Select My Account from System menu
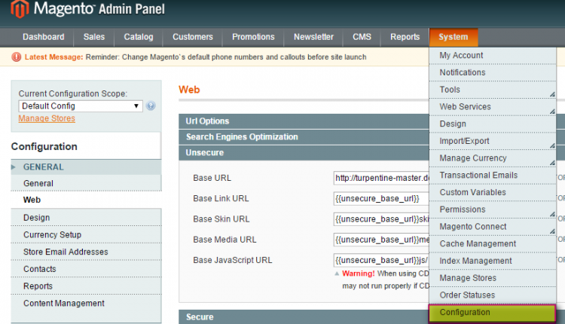 (x=493, y=56)
